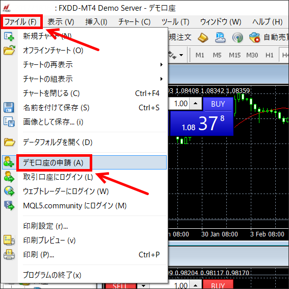Click the printer icon
The width and height of the screenshot is (289, 289).
tap(9, 254)
